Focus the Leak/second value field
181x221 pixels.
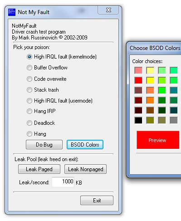(x=63, y=182)
